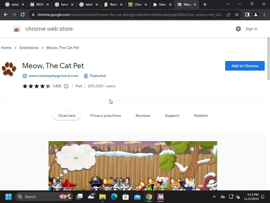Click the 200,000+ users text
This screenshot has width=270, height=203.
point(102,86)
